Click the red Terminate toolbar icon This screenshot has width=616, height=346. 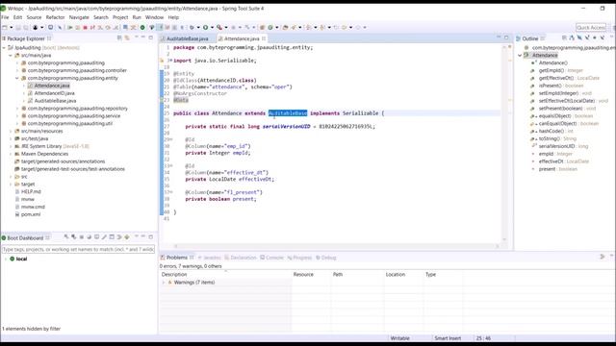click(85, 28)
